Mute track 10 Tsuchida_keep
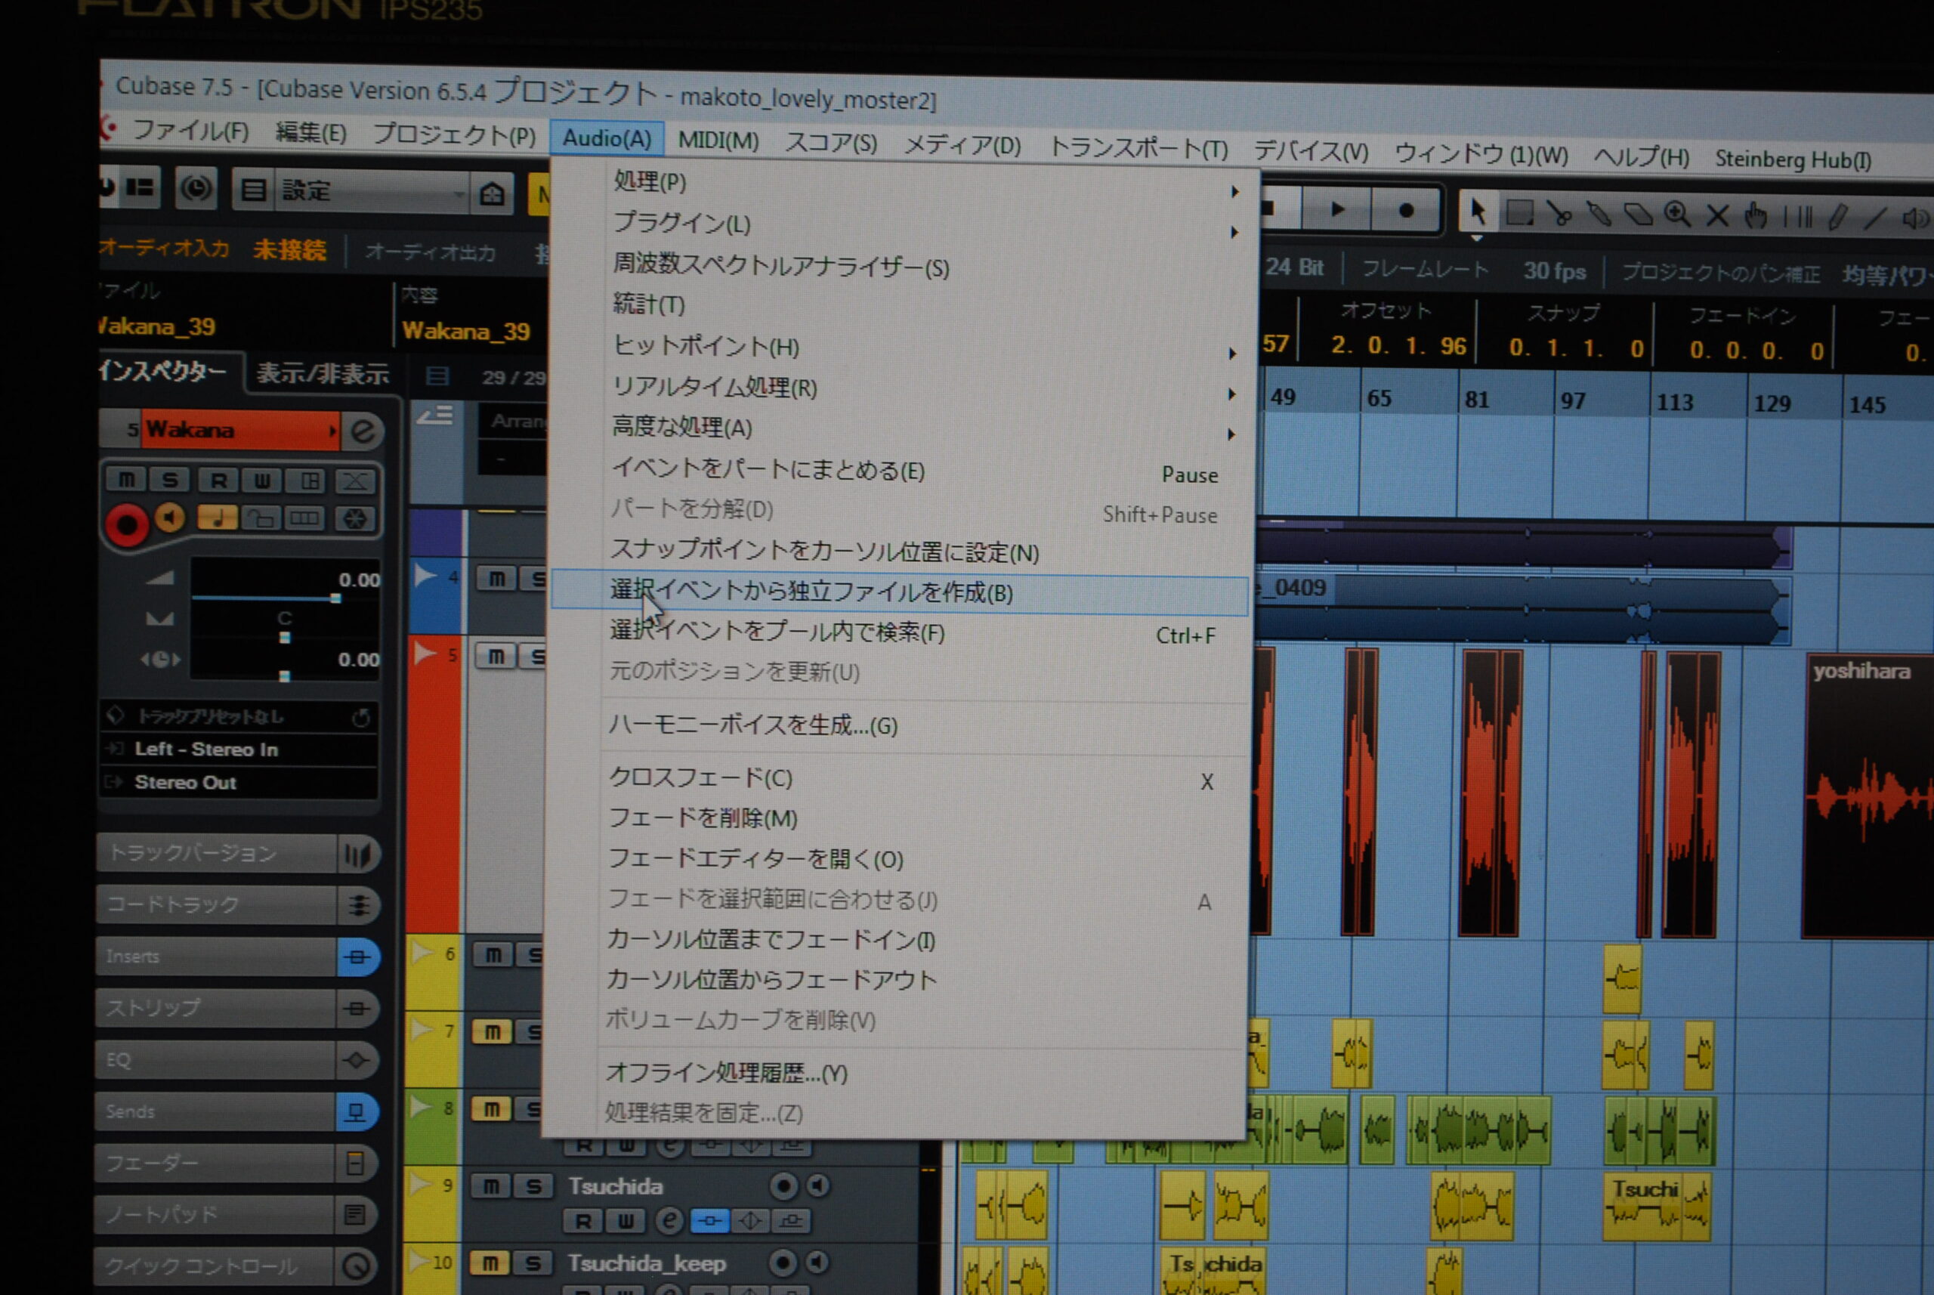The width and height of the screenshot is (1934, 1295). pos(490,1263)
